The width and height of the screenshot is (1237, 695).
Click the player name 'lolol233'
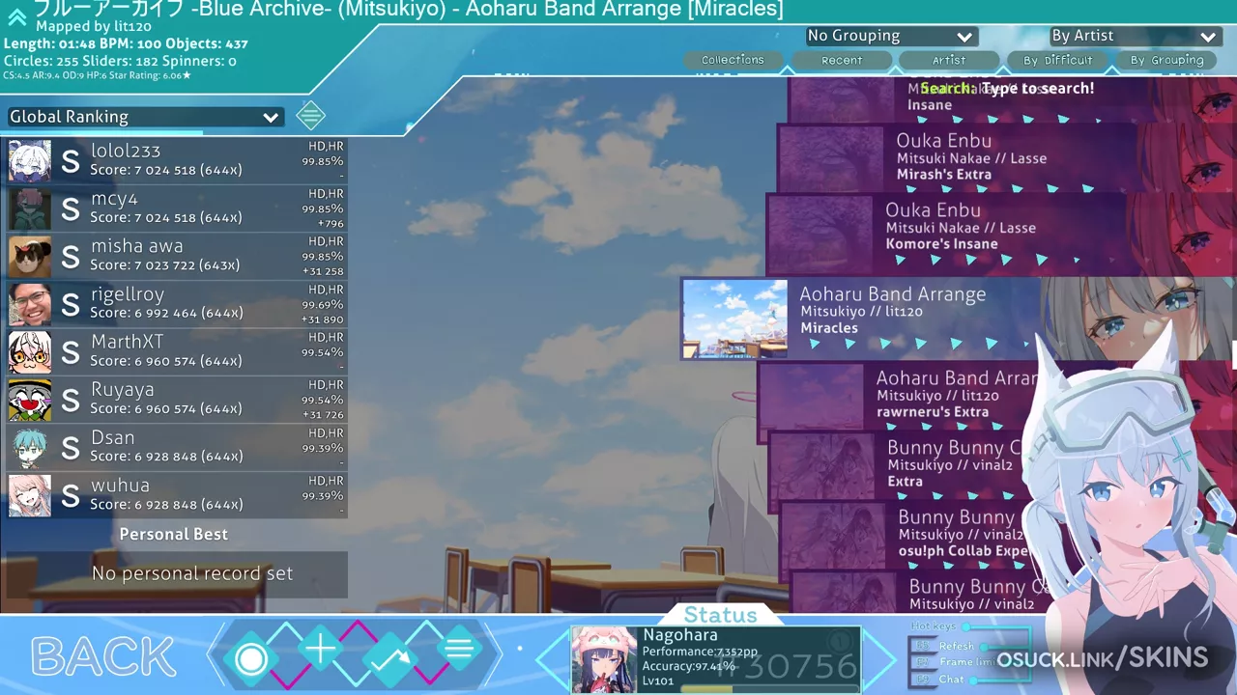[x=126, y=151]
